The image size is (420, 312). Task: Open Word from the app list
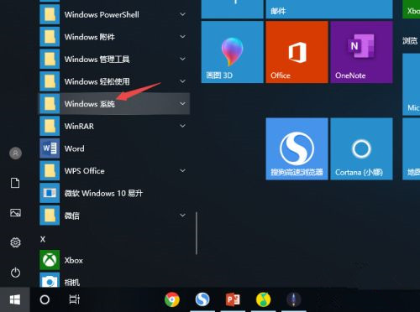[x=114, y=148]
